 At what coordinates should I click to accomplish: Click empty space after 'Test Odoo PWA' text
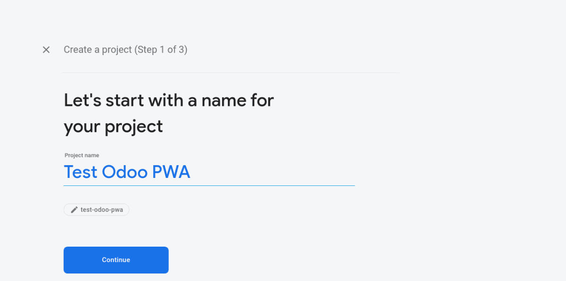[273, 172]
